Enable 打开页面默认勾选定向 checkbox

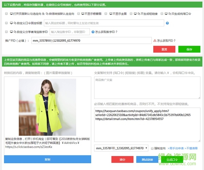coord(6,14)
